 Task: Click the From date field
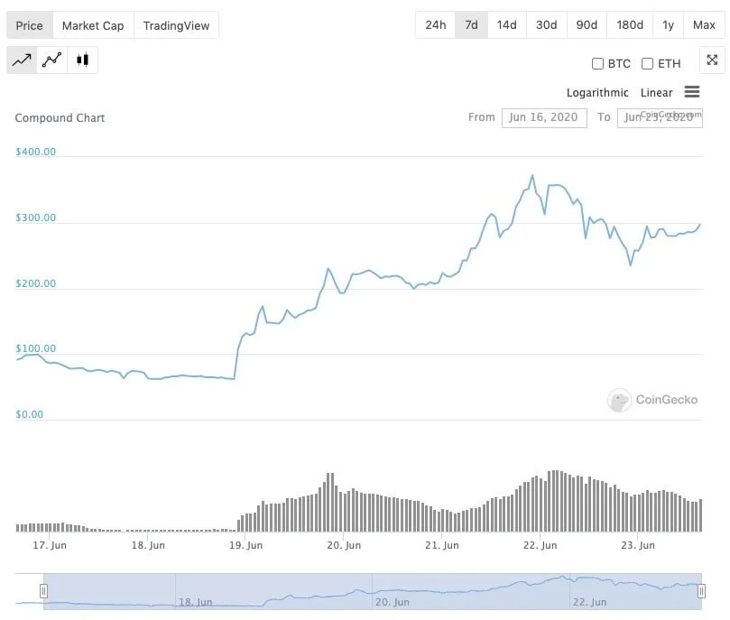(544, 117)
